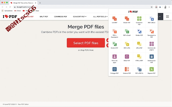Open the HTML a PDF converter

pos(139,58)
